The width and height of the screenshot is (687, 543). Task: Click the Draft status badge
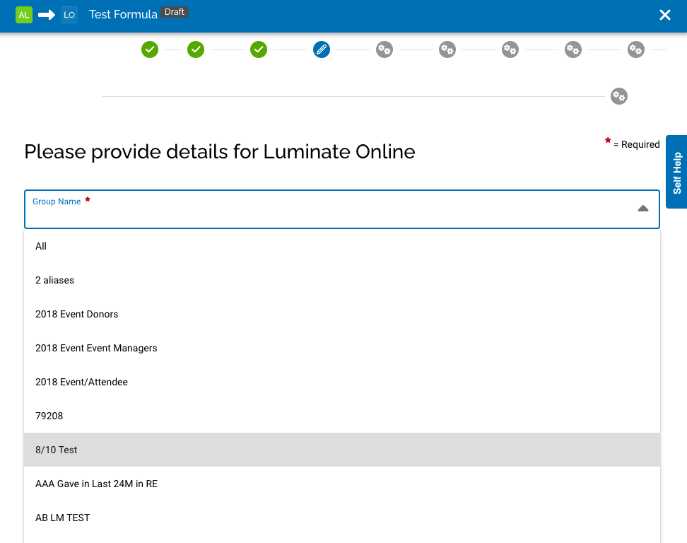point(175,11)
